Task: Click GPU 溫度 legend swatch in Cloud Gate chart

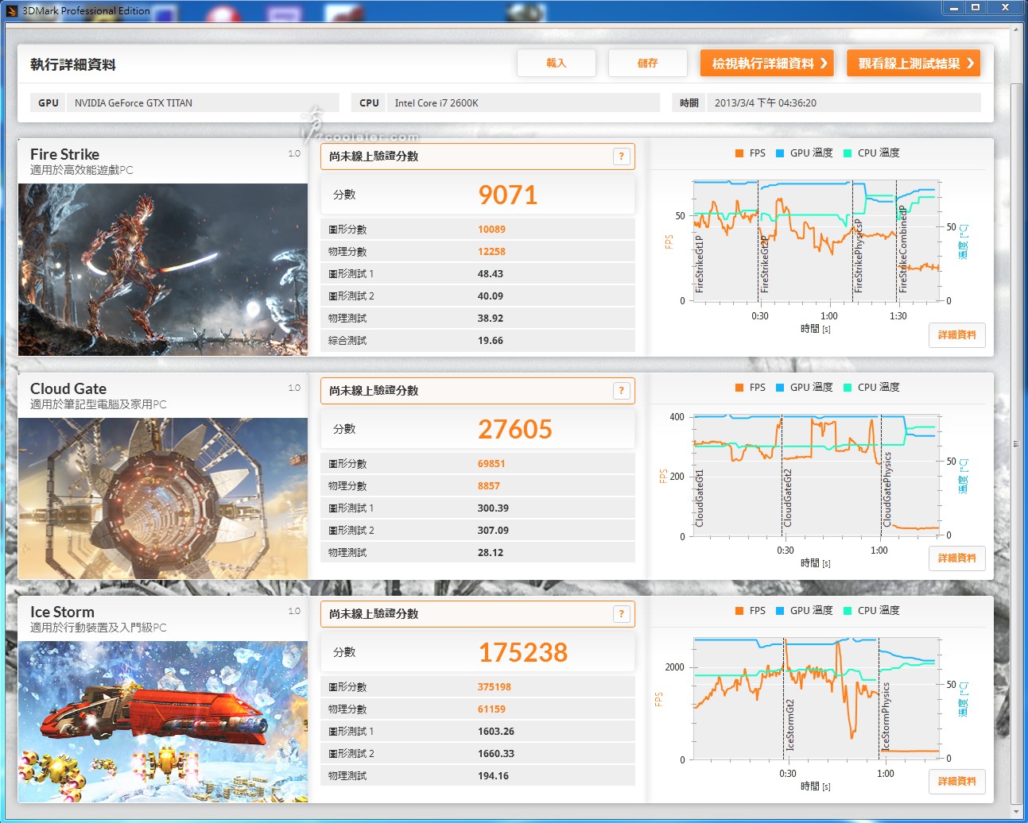Action: (780, 388)
